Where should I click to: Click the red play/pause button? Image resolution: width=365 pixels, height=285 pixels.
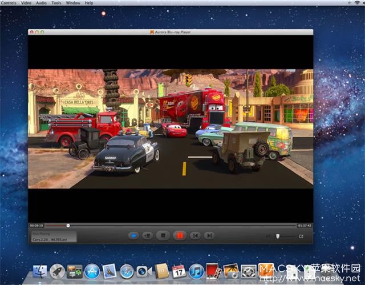point(180,236)
